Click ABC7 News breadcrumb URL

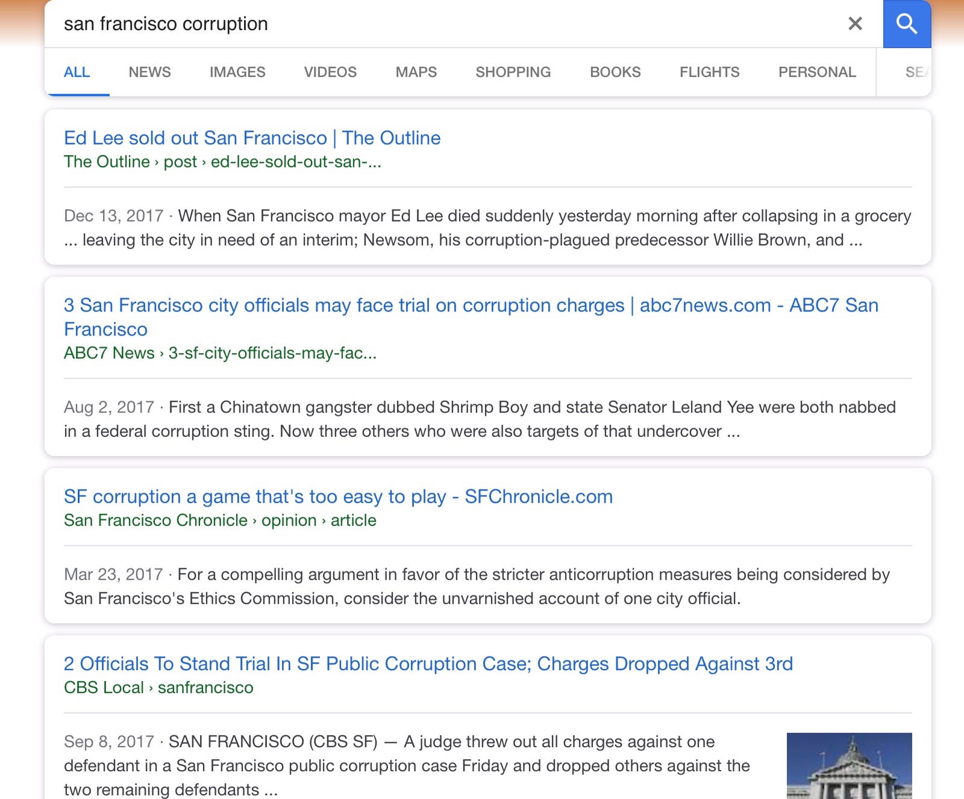click(x=220, y=352)
